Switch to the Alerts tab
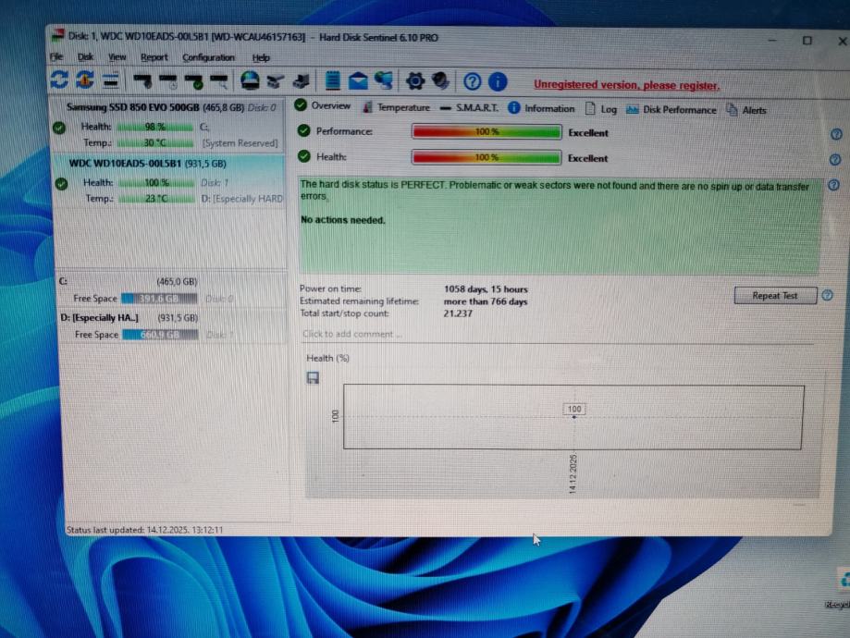The width and height of the screenshot is (850, 638). (x=746, y=110)
